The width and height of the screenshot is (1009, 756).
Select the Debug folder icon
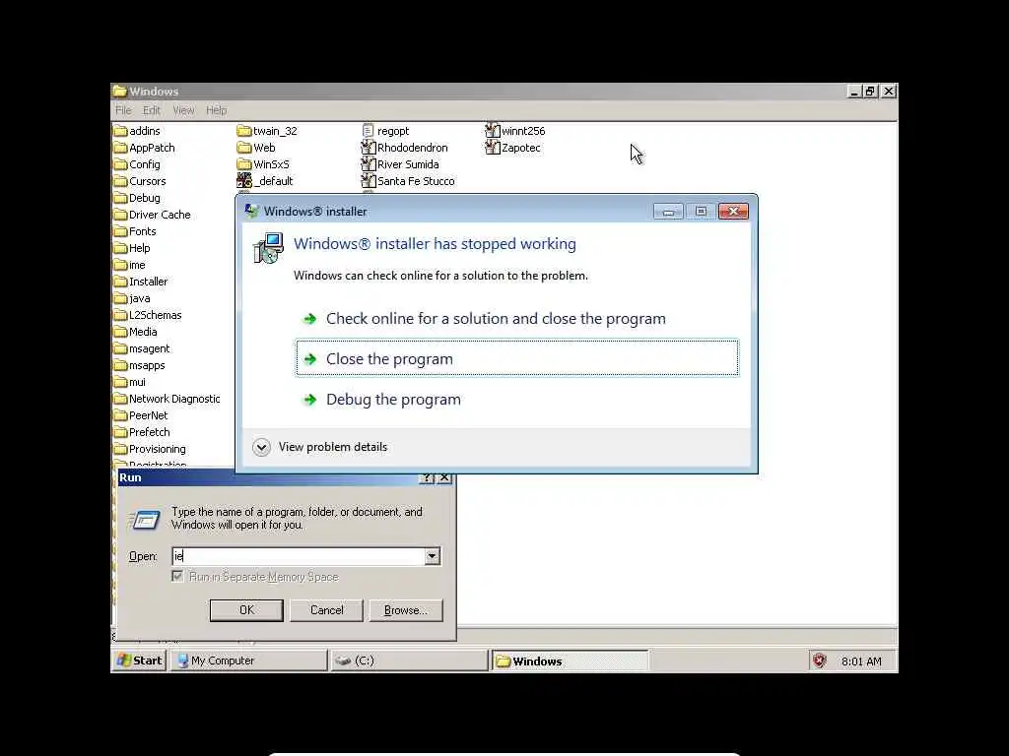(x=120, y=198)
